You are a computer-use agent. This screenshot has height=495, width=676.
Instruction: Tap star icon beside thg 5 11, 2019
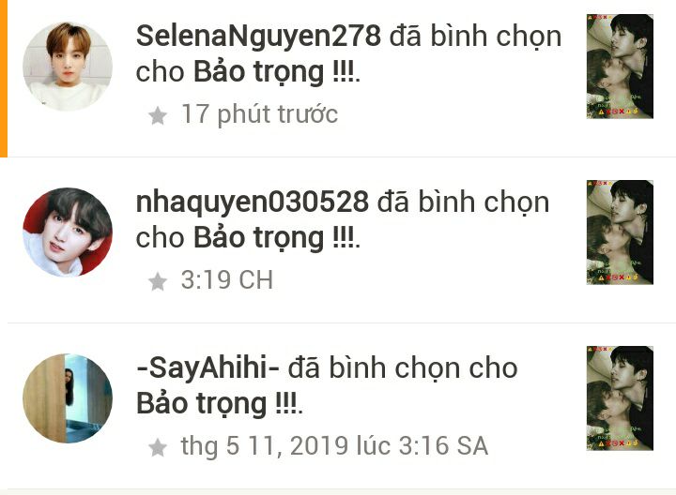(158, 447)
